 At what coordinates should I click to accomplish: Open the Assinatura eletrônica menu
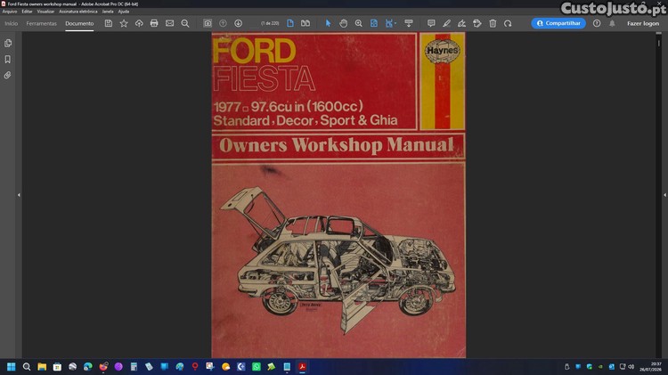tap(78, 12)
